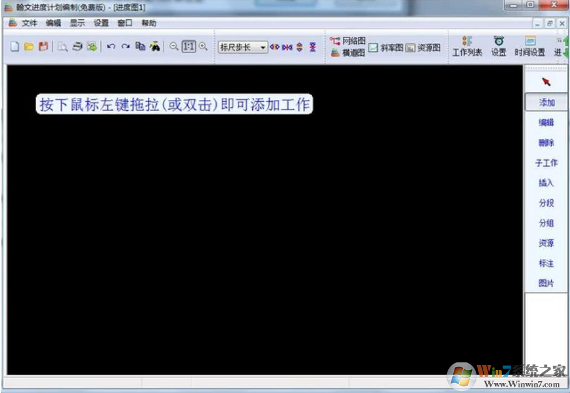Open the 窗口 menu
The height and width of the screenshot is (393, 570).
point(124,22)
